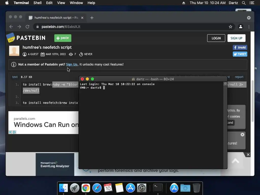Click the report link

239,77
